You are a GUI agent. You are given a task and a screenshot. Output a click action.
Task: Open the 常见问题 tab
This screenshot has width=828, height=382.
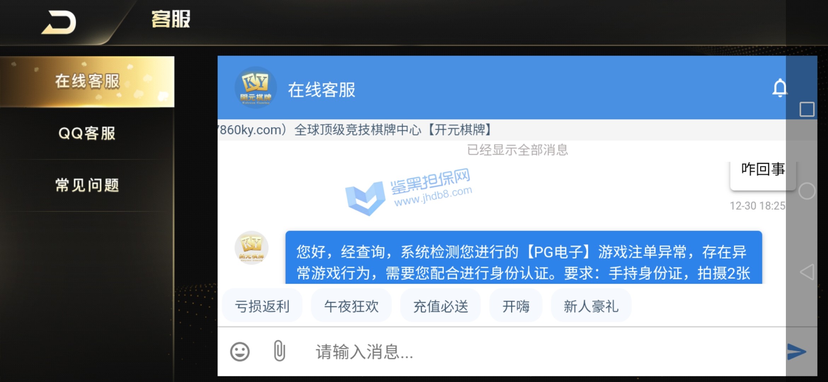(x=87, y=185)
